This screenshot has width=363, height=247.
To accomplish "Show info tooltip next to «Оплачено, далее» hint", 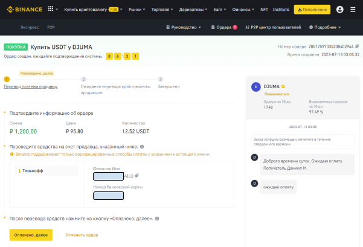I will [x=157, y=217].
